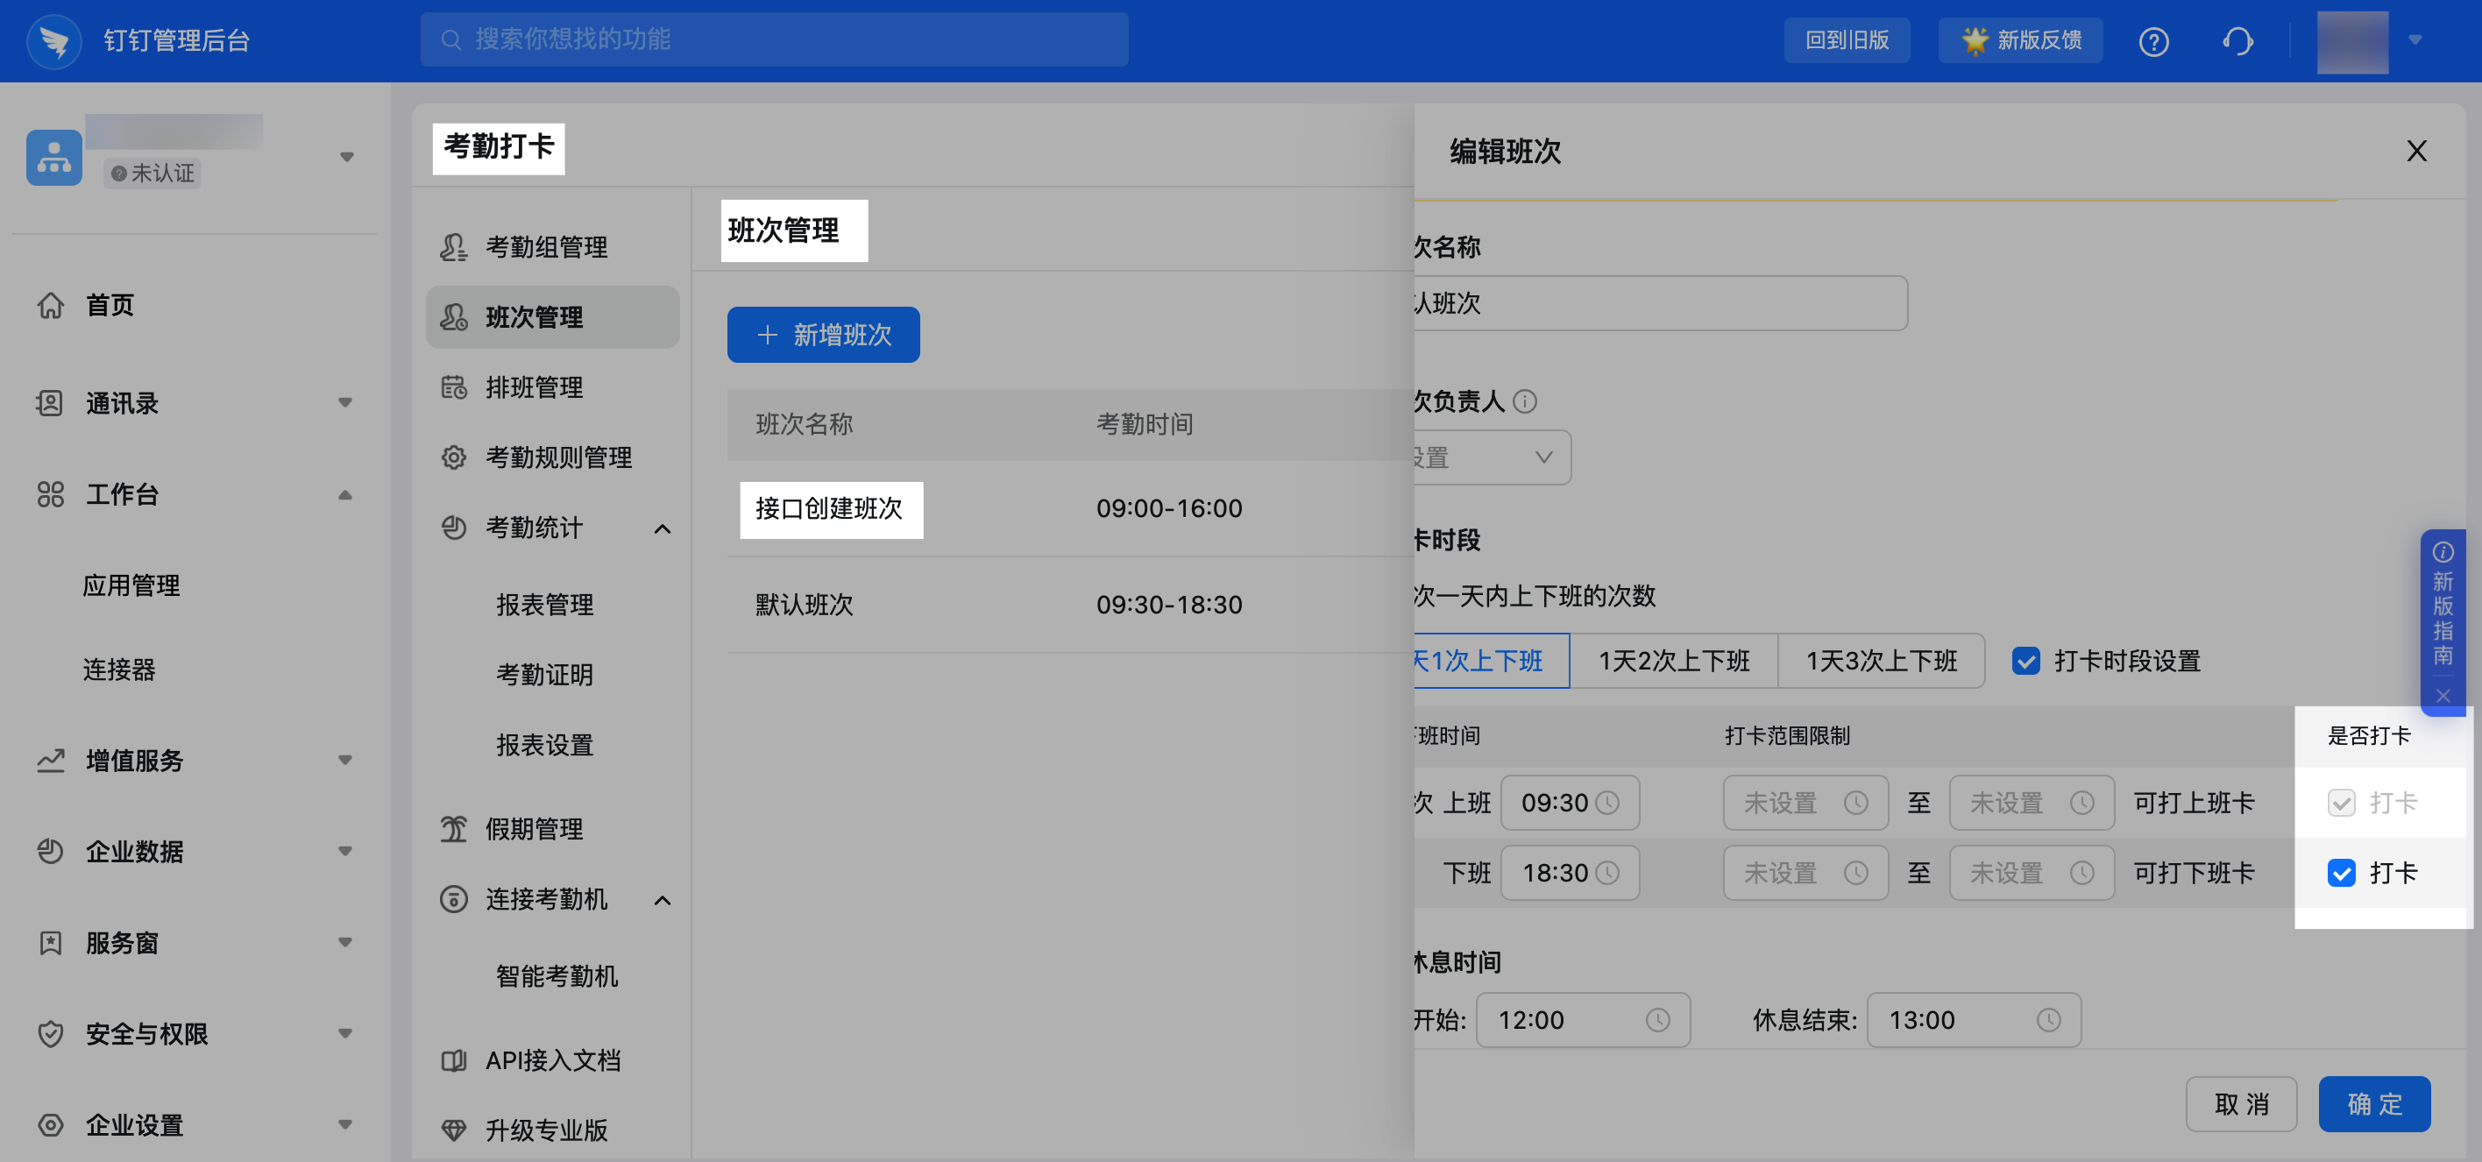Click the clock icon in 12:00 field
Viewport: 2482px width, 1162px height.
pyautogui.click(x=1657, y=1019)
